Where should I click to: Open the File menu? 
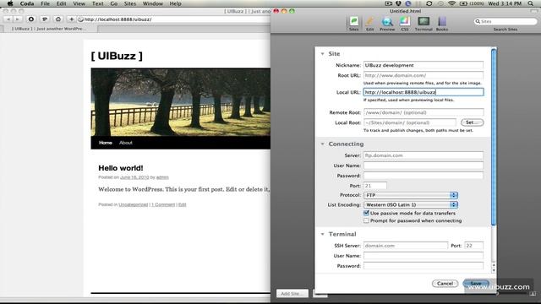tap(45, 3)
